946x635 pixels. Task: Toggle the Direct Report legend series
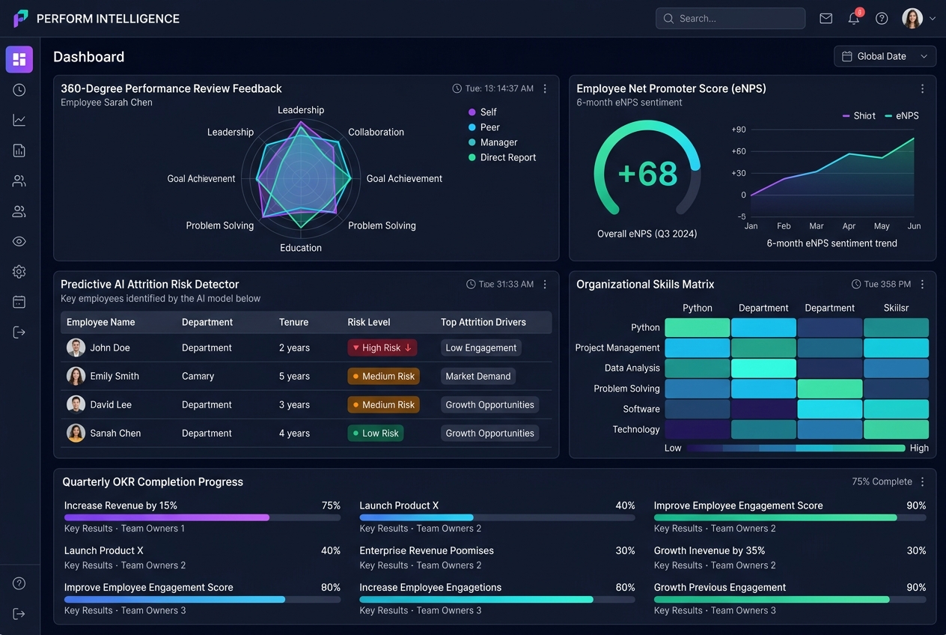pos(502,157)
